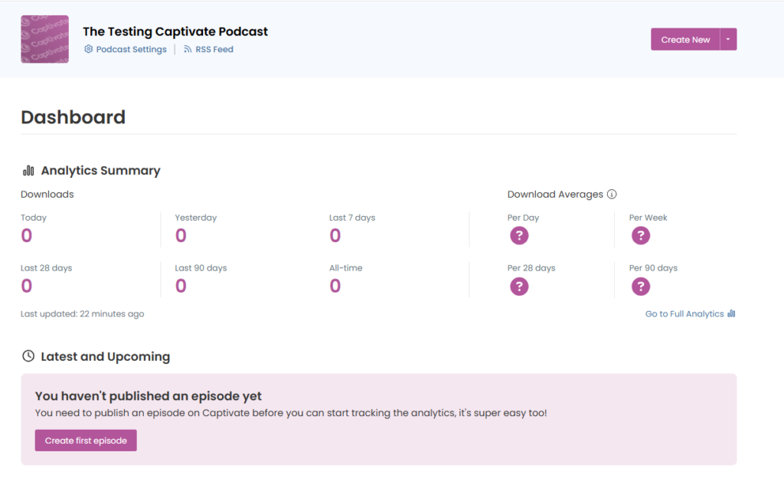Click the Create first episode button
Screen dimensions: 784x485
[86, 441]
